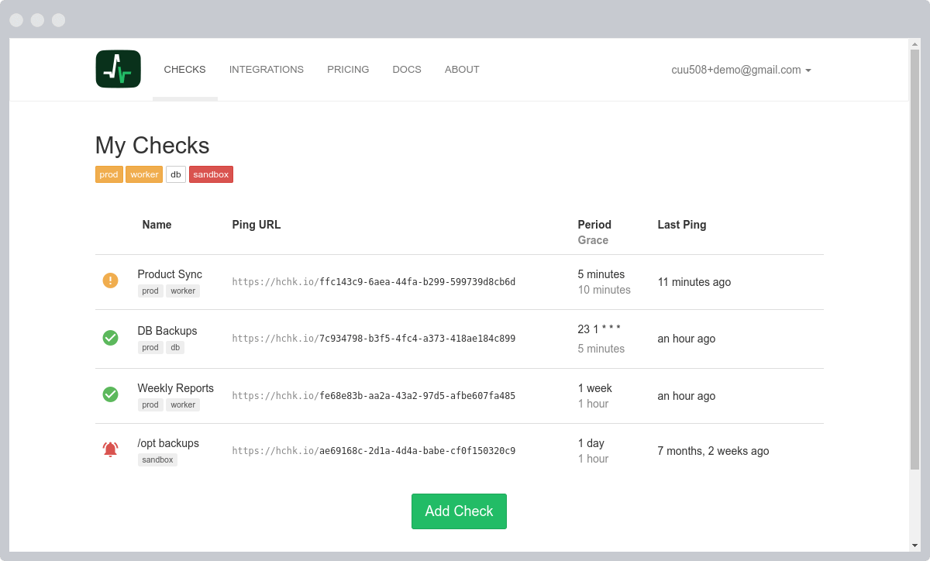Click the red alarm bell icon for /opt backups

(x=110, y=449)
